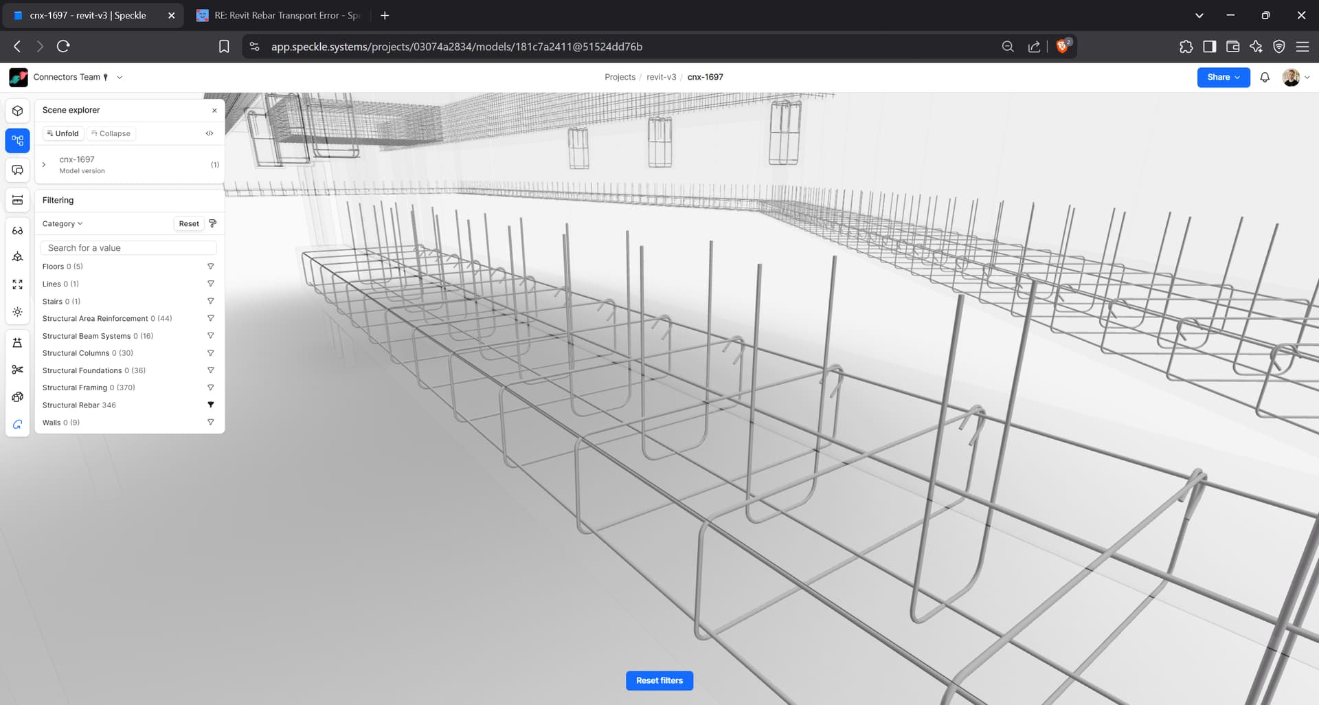
Task: Open the Category property dropdown
Action: (x=63, y=224)
